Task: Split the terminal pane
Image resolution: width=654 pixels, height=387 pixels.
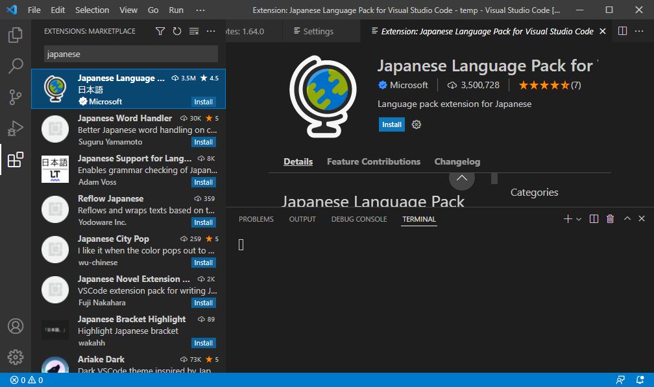Action: 594,218
